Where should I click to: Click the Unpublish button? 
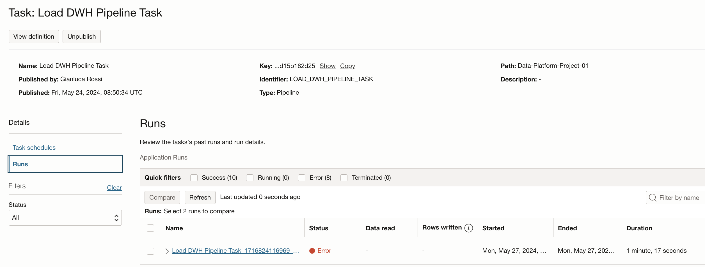pyautogui.click(x=82, y=36)
